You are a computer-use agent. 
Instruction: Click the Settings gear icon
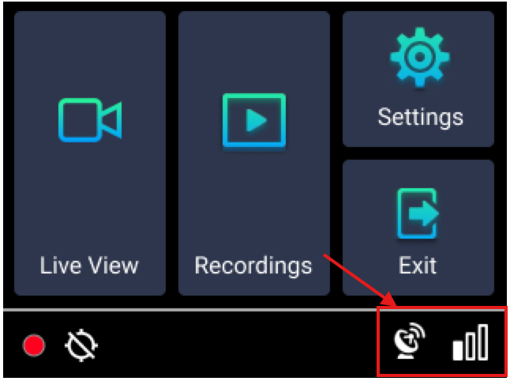(x=419, y=57)
